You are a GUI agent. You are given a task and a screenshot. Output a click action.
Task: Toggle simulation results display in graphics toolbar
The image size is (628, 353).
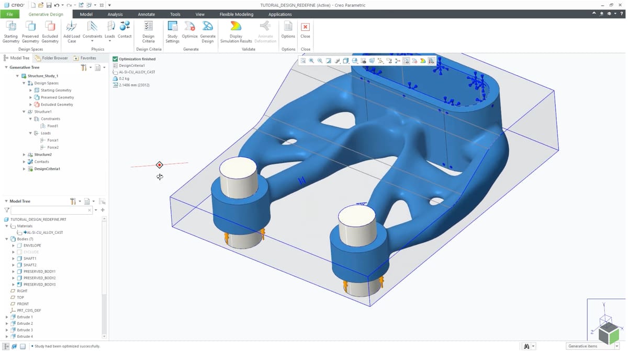point(423,61)
